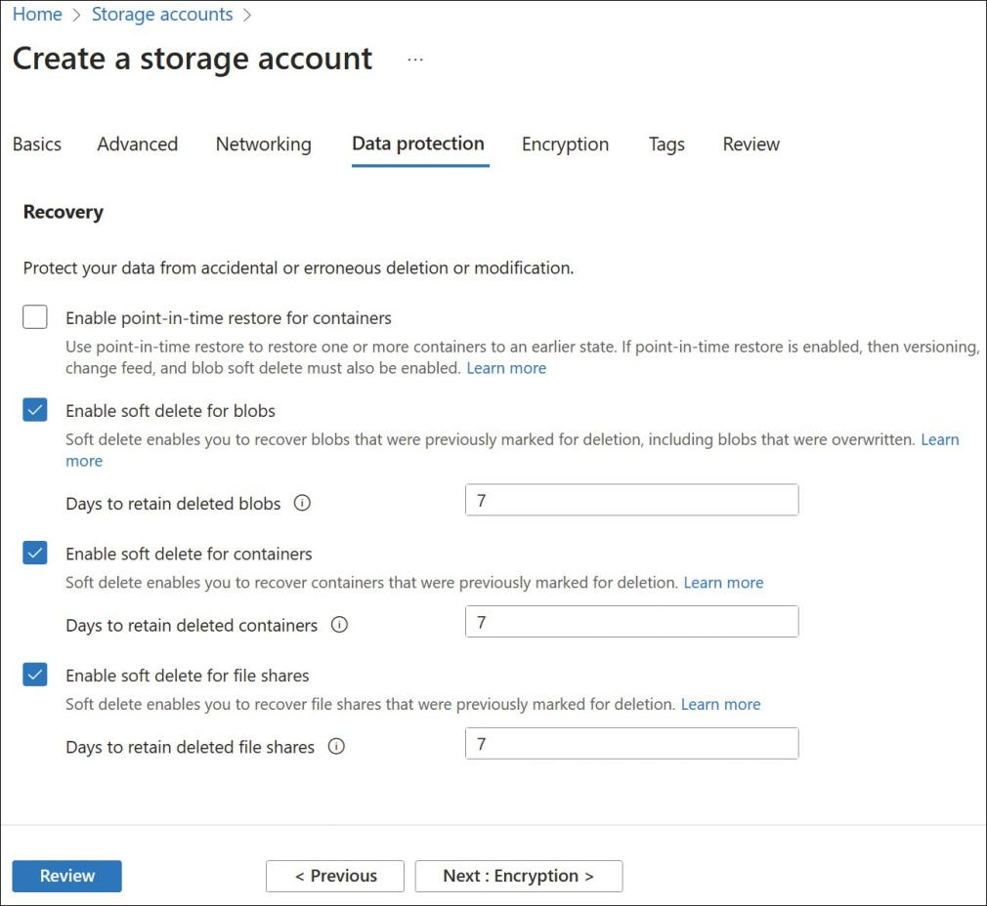Open the Networking tab

(263, 144)
